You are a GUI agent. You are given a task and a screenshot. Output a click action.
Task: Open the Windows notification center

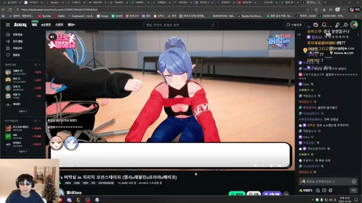coord(356,200)
